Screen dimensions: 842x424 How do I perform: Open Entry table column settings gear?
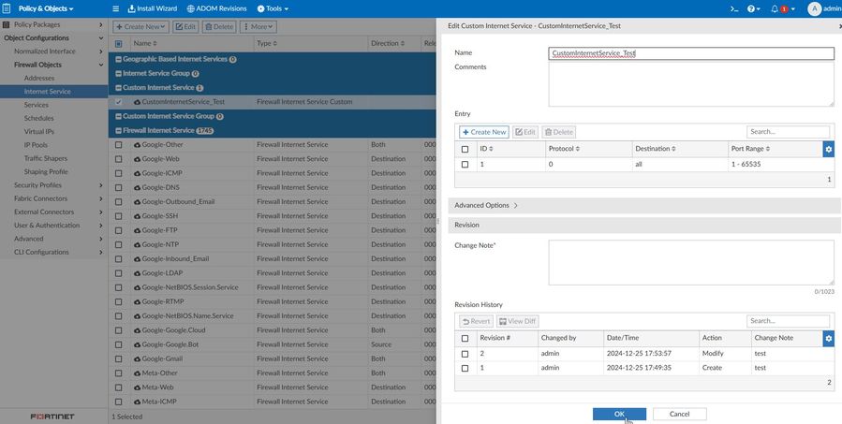point(829,149)
